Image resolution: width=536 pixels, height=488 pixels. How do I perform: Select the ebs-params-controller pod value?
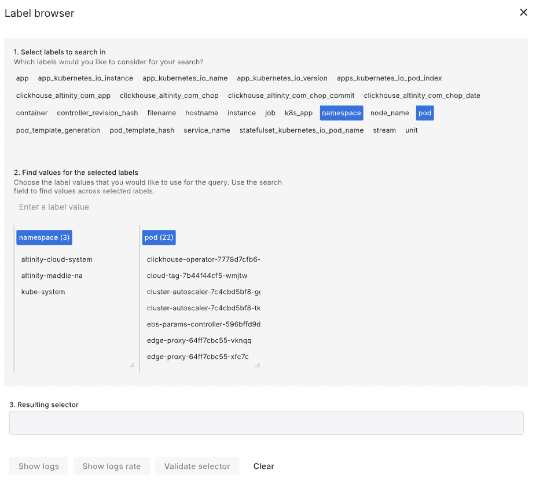203,324
